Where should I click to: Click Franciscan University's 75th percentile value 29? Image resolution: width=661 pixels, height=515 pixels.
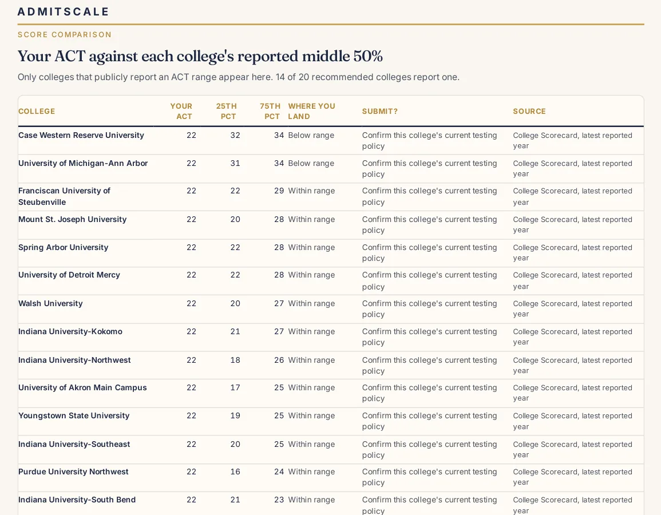tap(279, 191)
